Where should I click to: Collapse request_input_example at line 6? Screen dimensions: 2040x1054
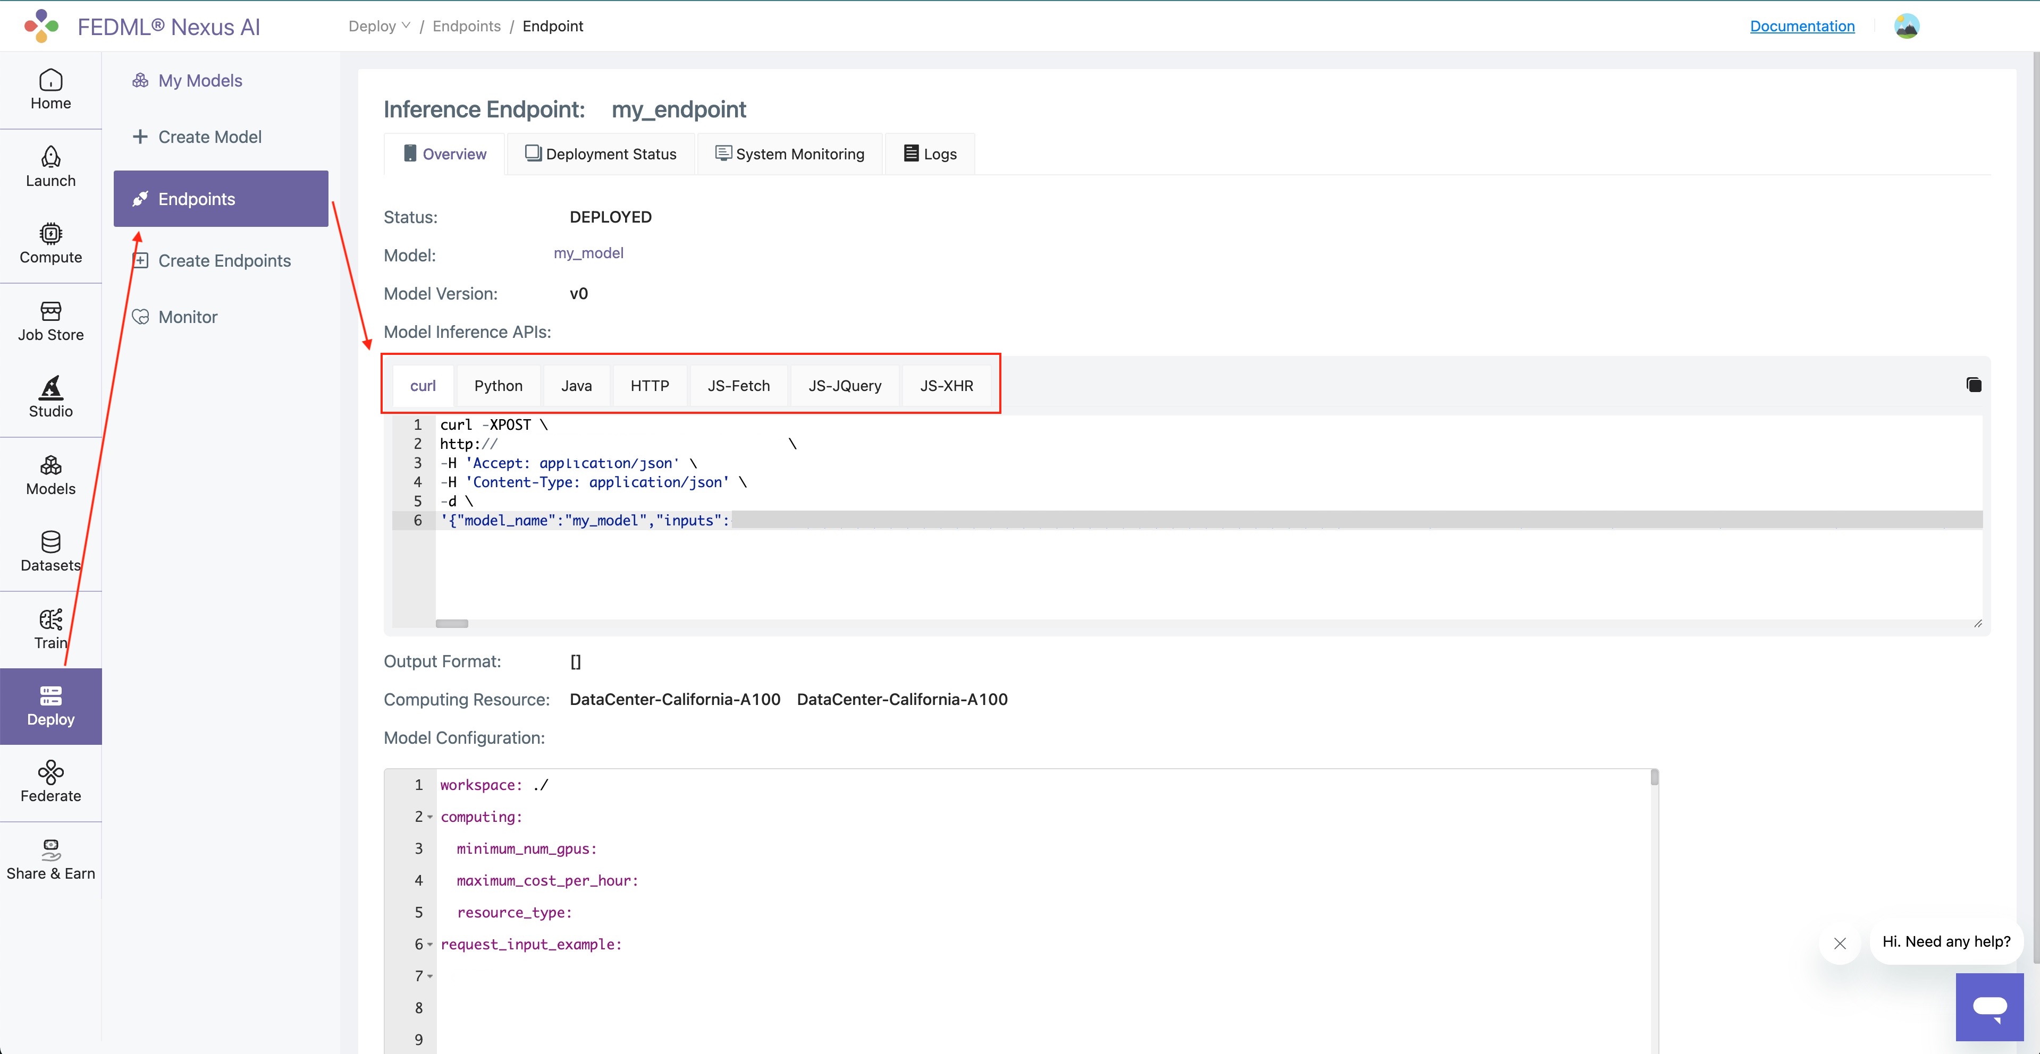tap(430, 945)
